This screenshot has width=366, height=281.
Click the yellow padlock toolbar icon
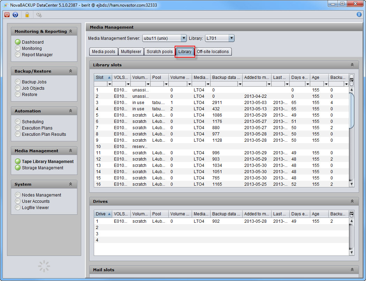tap(27, 15)
